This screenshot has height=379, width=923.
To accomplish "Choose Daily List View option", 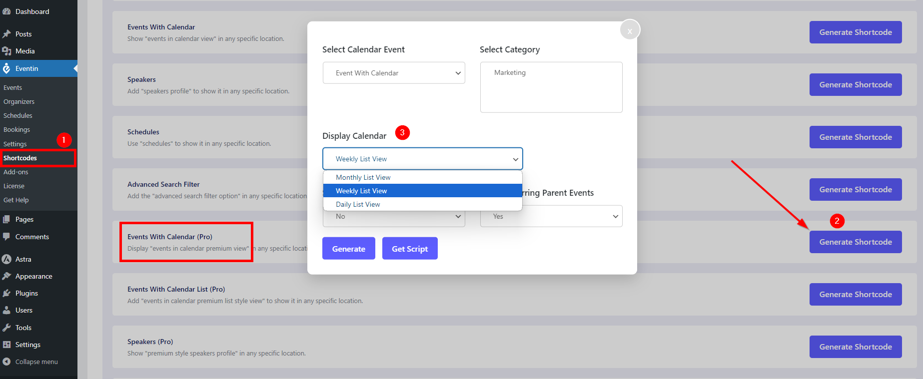I will pyautogui.click(x=423, y=204).
